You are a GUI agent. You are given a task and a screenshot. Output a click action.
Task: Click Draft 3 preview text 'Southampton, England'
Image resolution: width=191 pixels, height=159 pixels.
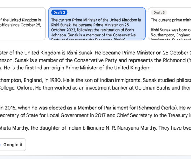tap(170, 35)
